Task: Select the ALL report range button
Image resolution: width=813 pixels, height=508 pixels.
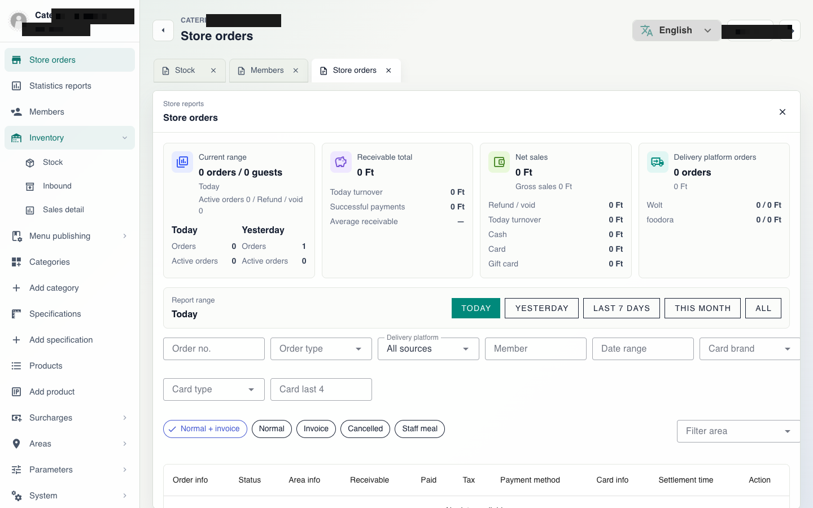Action: [763, 308]
